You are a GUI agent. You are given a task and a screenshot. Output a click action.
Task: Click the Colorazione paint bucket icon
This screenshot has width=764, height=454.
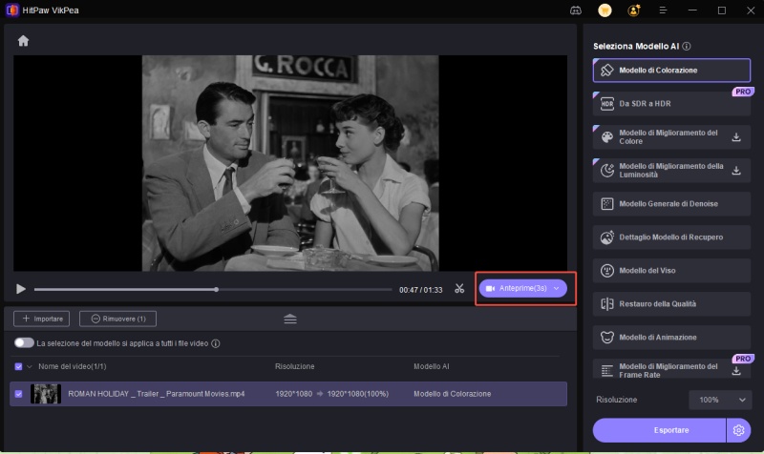(607, 70)
